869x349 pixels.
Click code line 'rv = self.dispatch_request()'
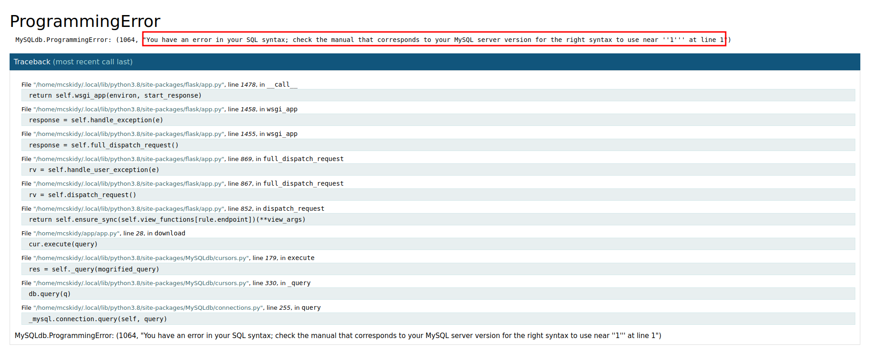click(438, 195)
